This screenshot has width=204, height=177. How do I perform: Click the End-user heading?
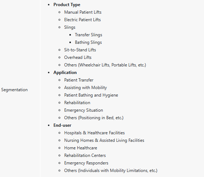(62, 125)
